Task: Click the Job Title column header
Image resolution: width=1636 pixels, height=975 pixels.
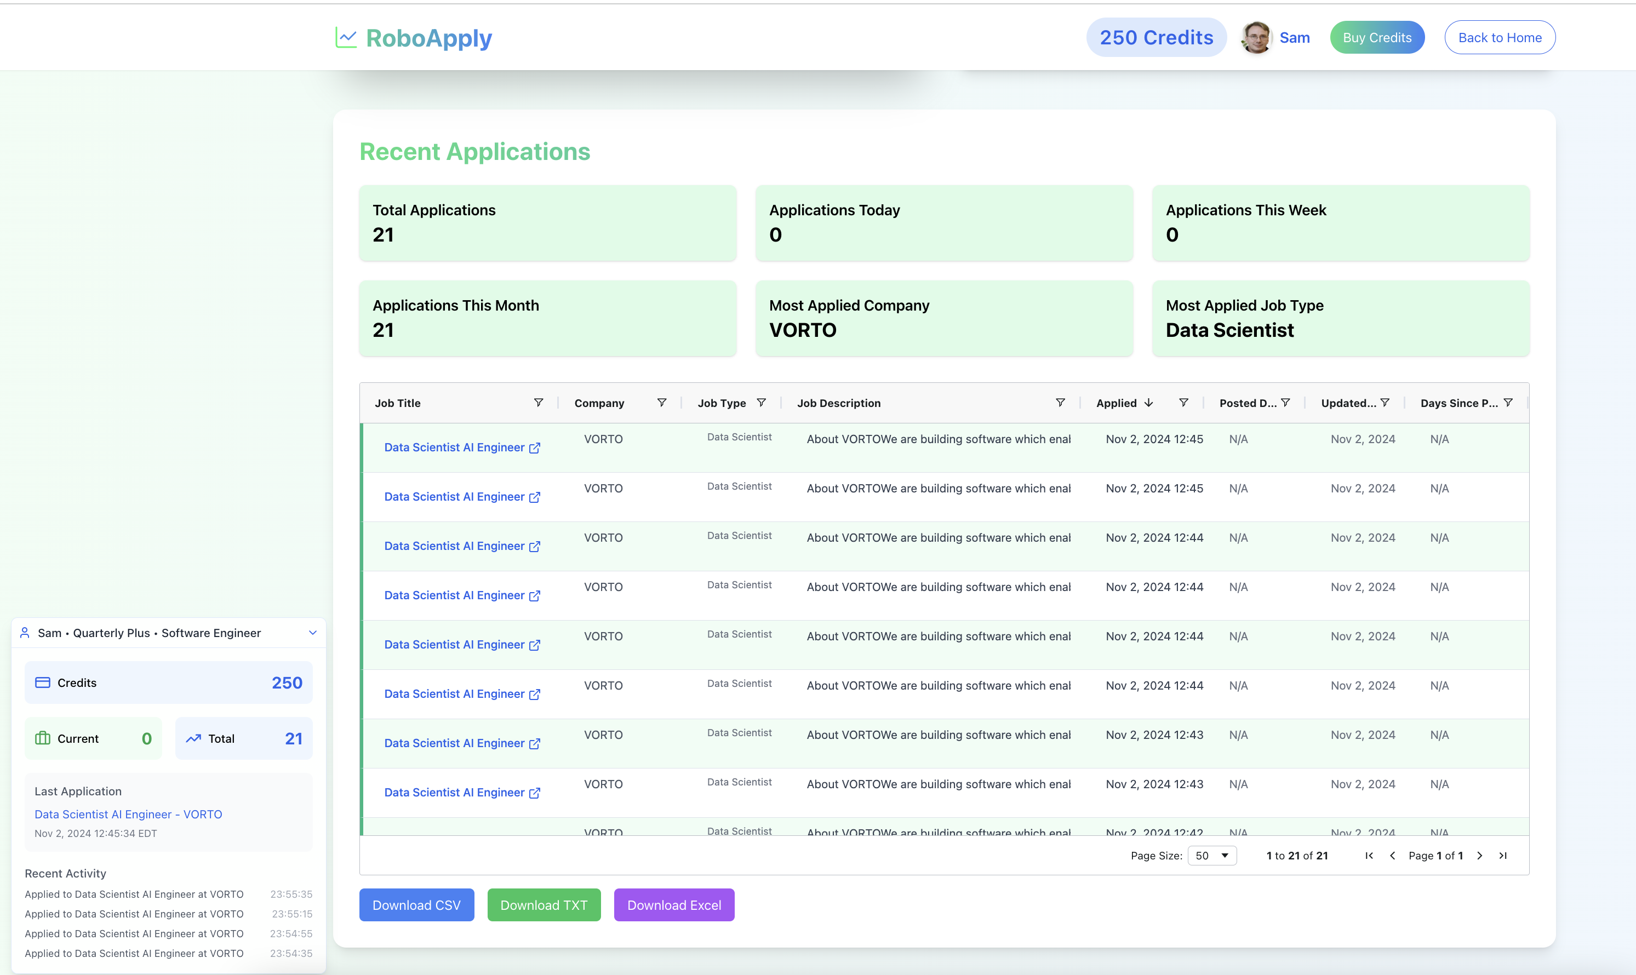Action: pyautogui.click(x=398, y=403)
